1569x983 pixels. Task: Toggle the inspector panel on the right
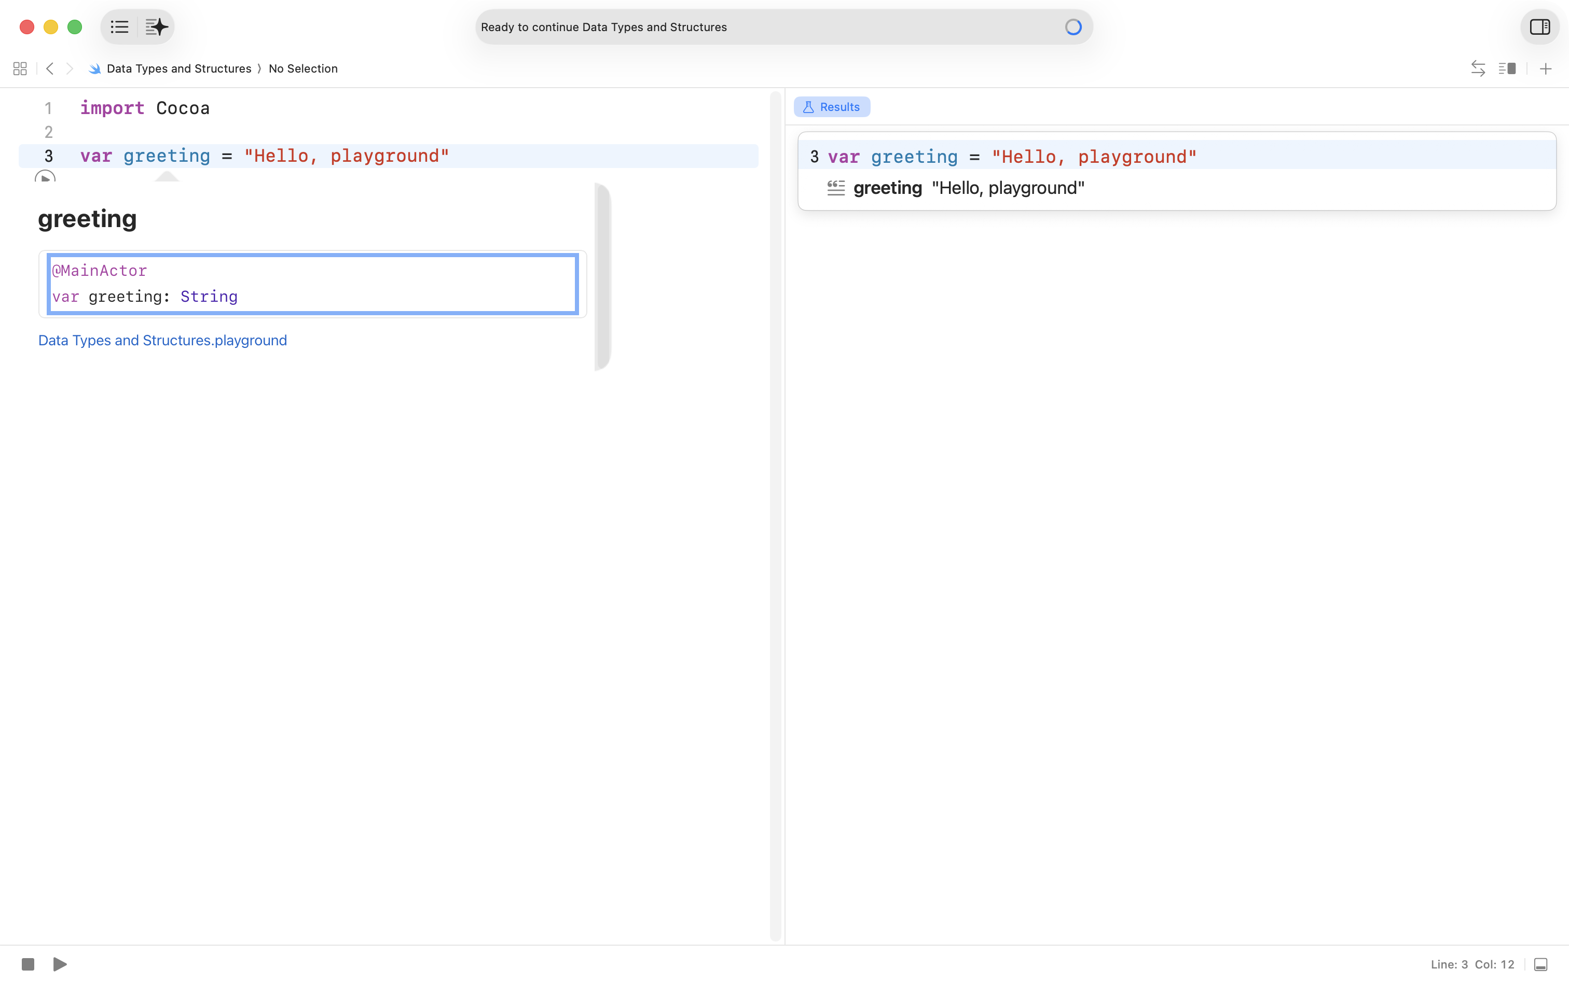[x=1539, y=26]
